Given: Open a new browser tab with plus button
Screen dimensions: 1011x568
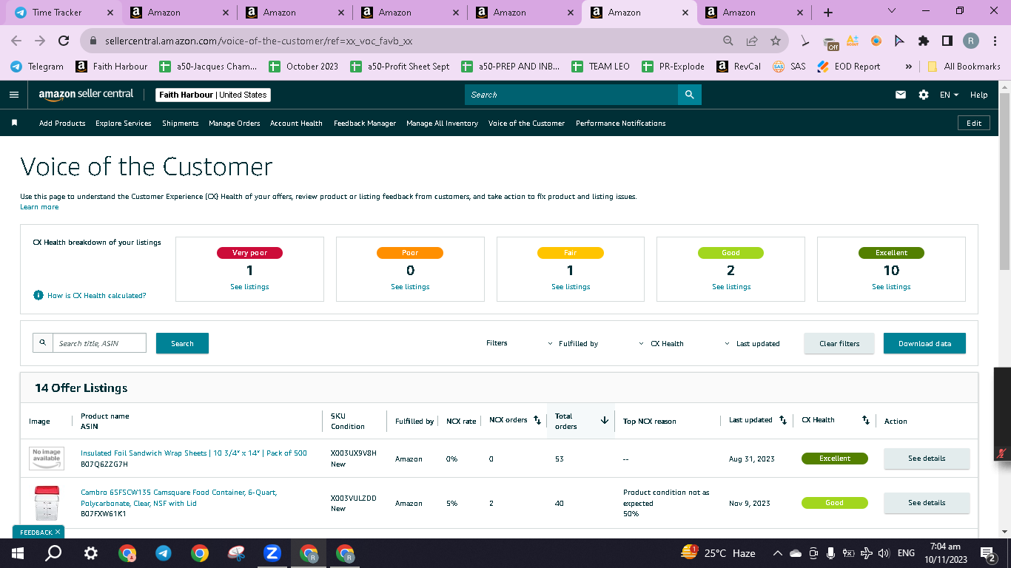Looking at the screenshot, I should coord(828,13).
